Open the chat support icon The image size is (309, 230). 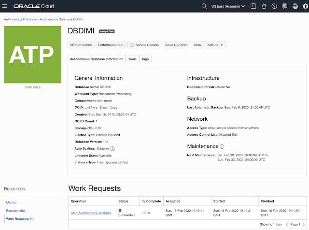click(284, 6)
